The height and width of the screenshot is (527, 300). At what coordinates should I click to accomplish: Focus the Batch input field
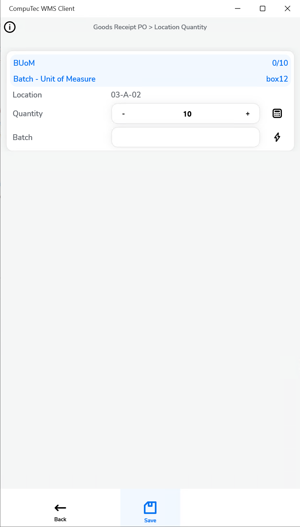pos(185,137)
